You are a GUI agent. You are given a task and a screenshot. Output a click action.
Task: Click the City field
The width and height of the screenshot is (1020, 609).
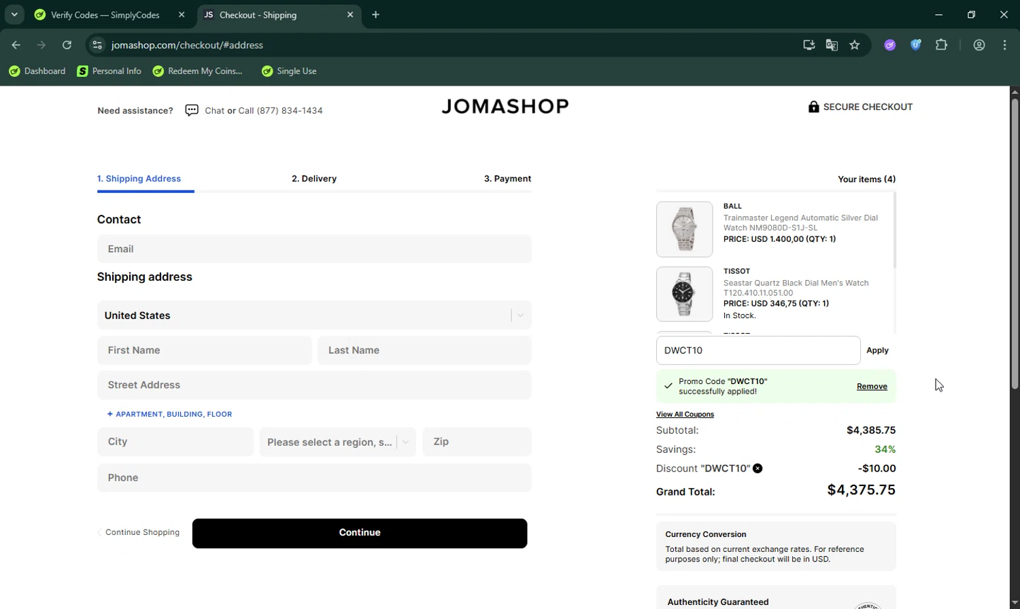point(175,442)
